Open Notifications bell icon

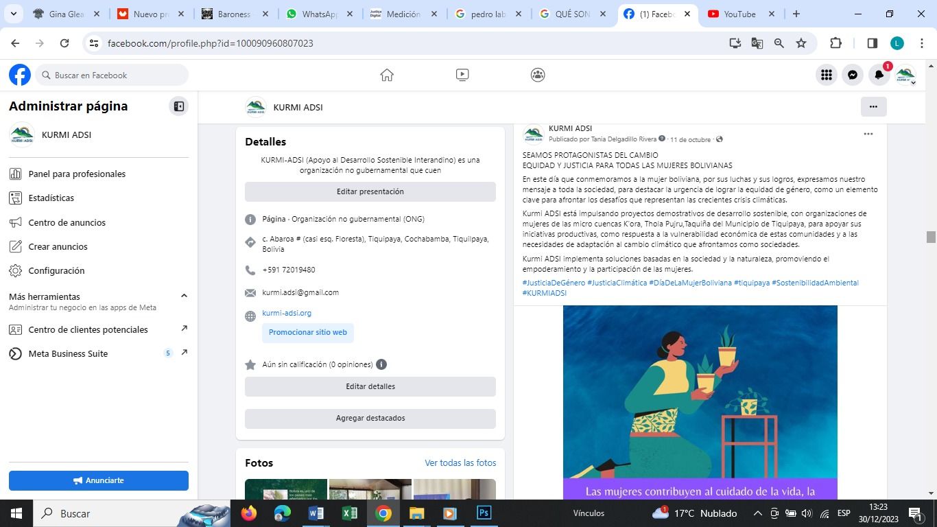(879, 75)
